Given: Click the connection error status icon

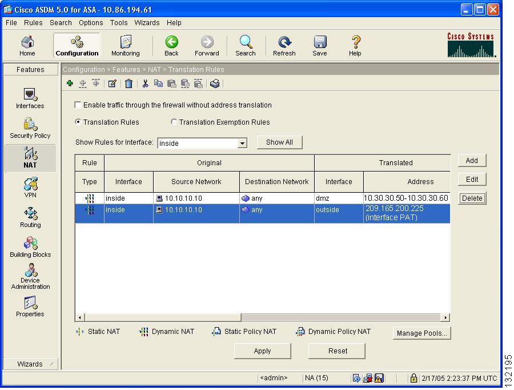Looking at the screenshot, I should [368, 378].
